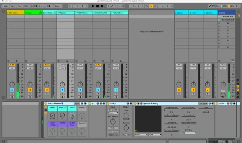This screenshot has width=242, height=143.
Task: Start playback with the Play button
Action: point(93,6)
